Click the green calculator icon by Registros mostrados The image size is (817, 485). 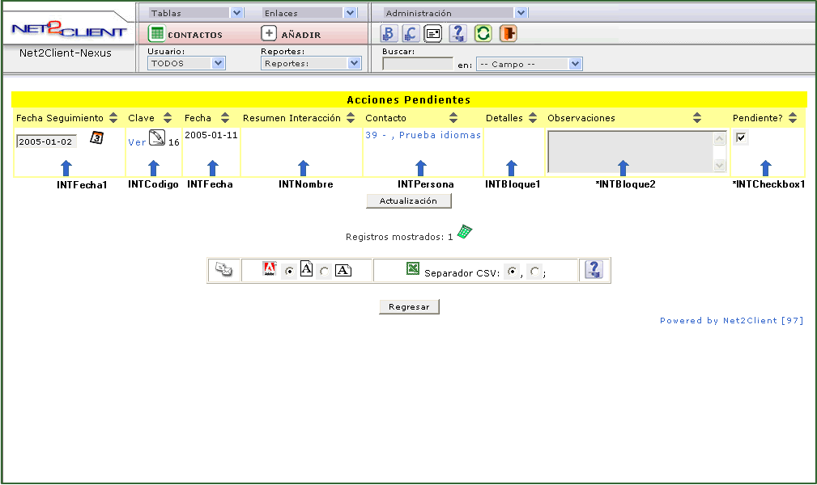coord(464,232)
